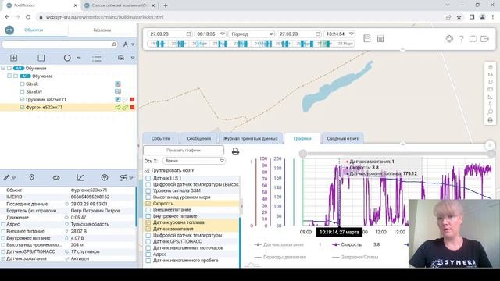The image size is (500, 281).
Task: Click the printer icon beside Показать графики
Action: (x=235, y=151)
